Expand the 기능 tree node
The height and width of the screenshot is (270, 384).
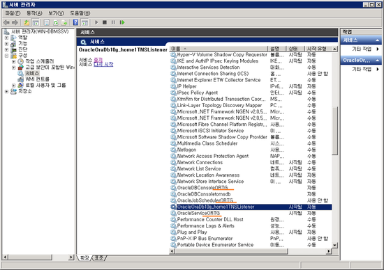click(x=6, y=44)
